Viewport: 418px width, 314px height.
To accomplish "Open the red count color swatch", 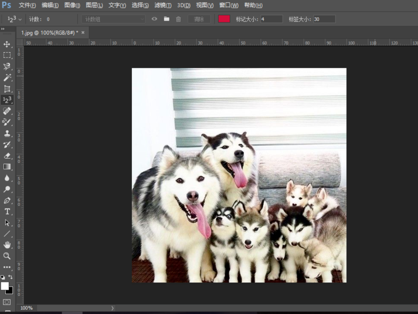I will coord(224,19).
